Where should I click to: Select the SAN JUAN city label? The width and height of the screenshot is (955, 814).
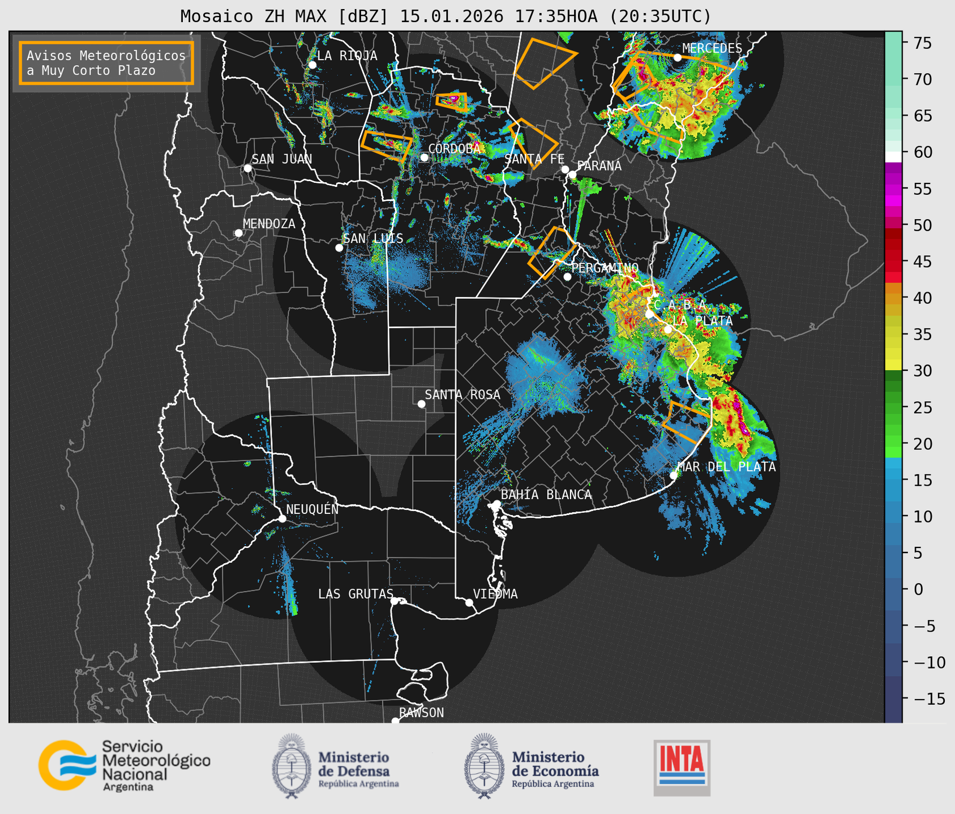[x=282, y=159]
